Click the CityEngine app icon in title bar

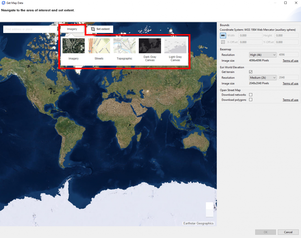[3, 3]
